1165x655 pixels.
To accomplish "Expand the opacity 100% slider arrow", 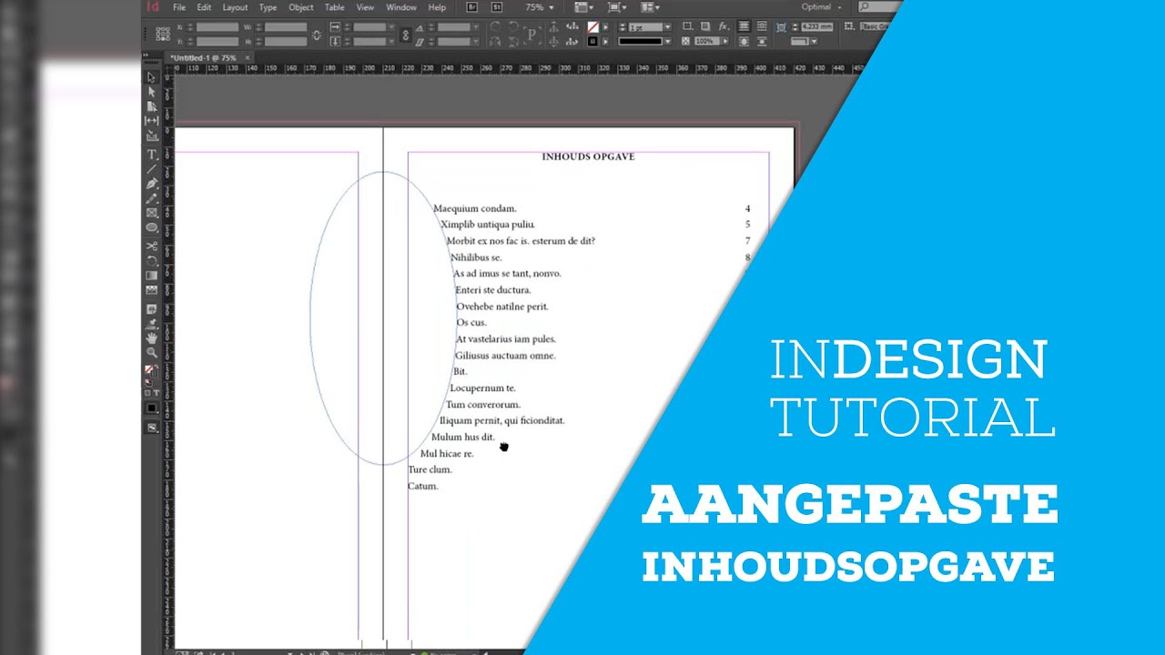I will coord(725,42).
